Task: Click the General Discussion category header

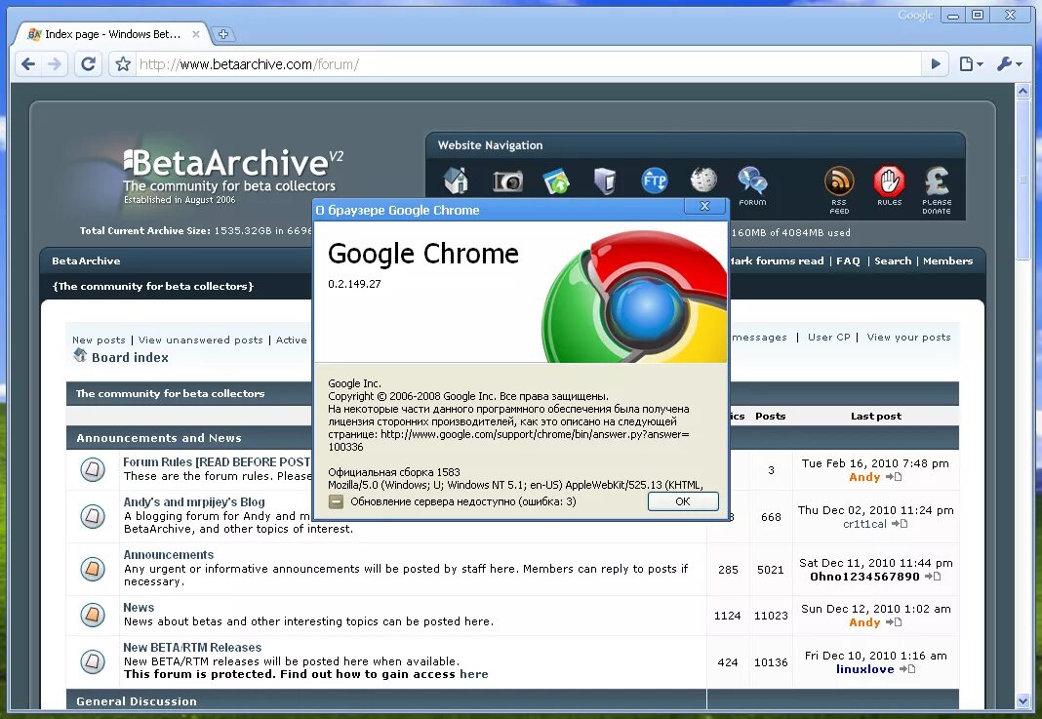Action: click(137, 701)
